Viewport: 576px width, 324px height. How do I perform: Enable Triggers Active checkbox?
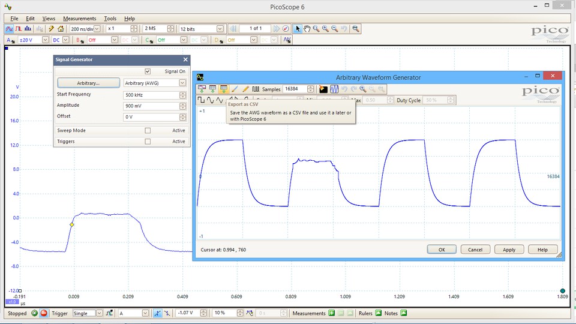click(148, 142)
